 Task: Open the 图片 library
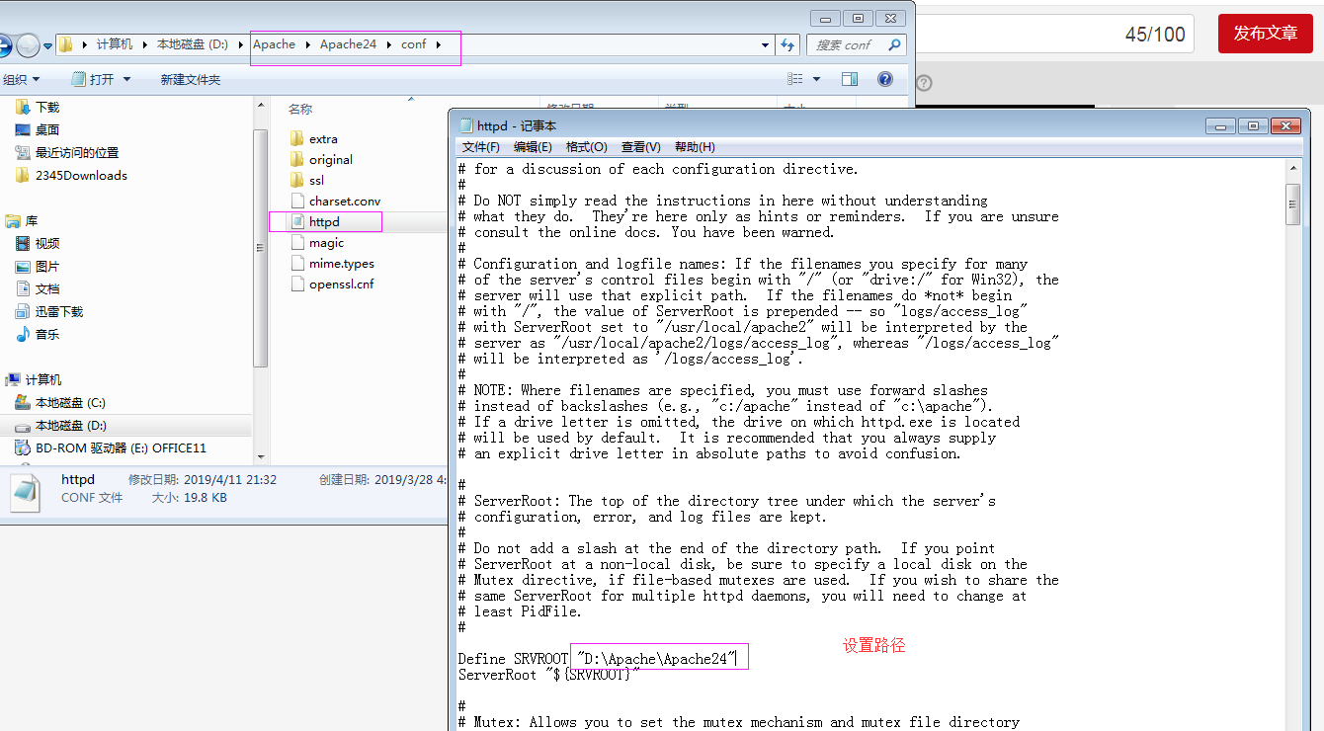(x=47, y=266)
